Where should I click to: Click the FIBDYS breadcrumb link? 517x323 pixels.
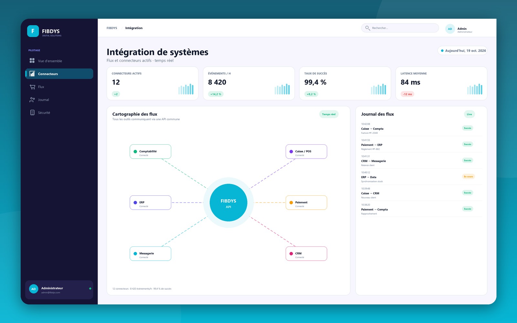(112, 28)
